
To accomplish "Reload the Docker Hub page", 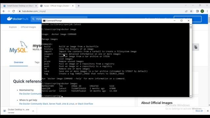I will coord(14,11).
